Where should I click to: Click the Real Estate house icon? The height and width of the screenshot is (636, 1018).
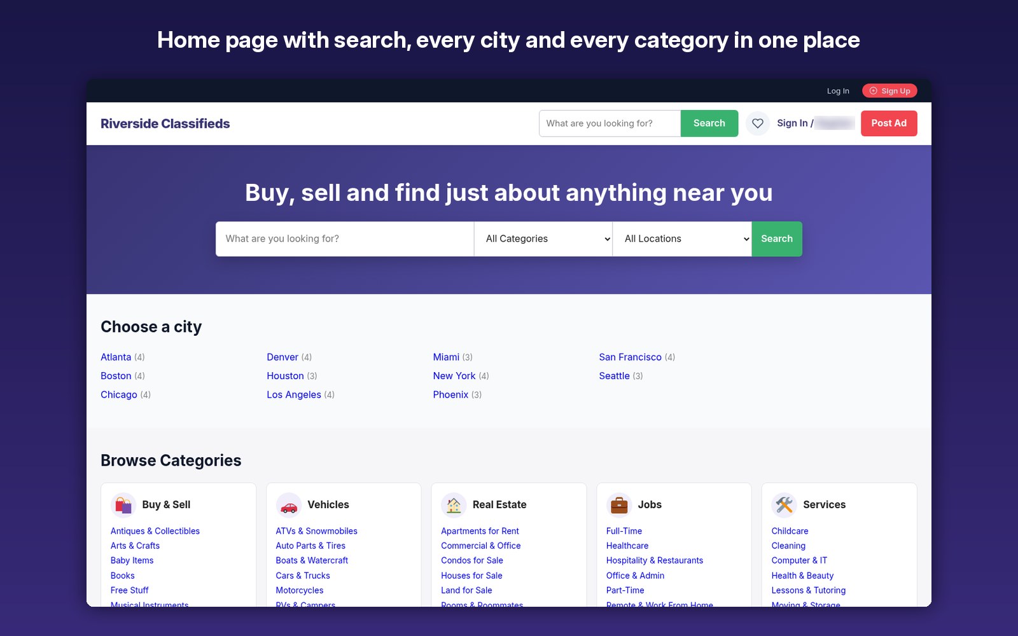coord(454,506)
